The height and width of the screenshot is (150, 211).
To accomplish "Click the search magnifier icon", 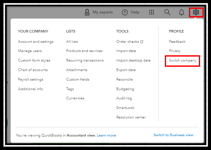I will 167,12.
